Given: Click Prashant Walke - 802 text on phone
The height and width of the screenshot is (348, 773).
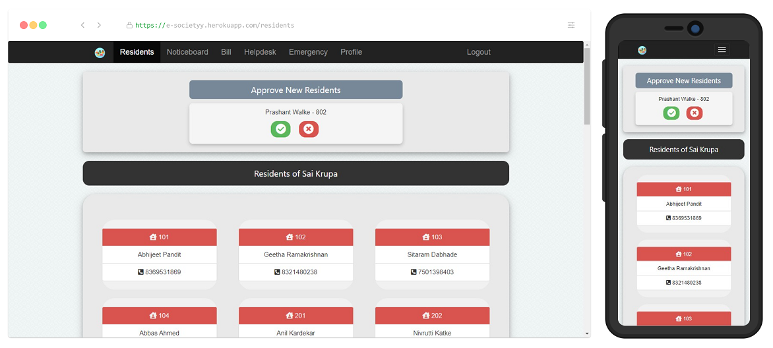Looking at the screenshot, I should coord(684,99).
